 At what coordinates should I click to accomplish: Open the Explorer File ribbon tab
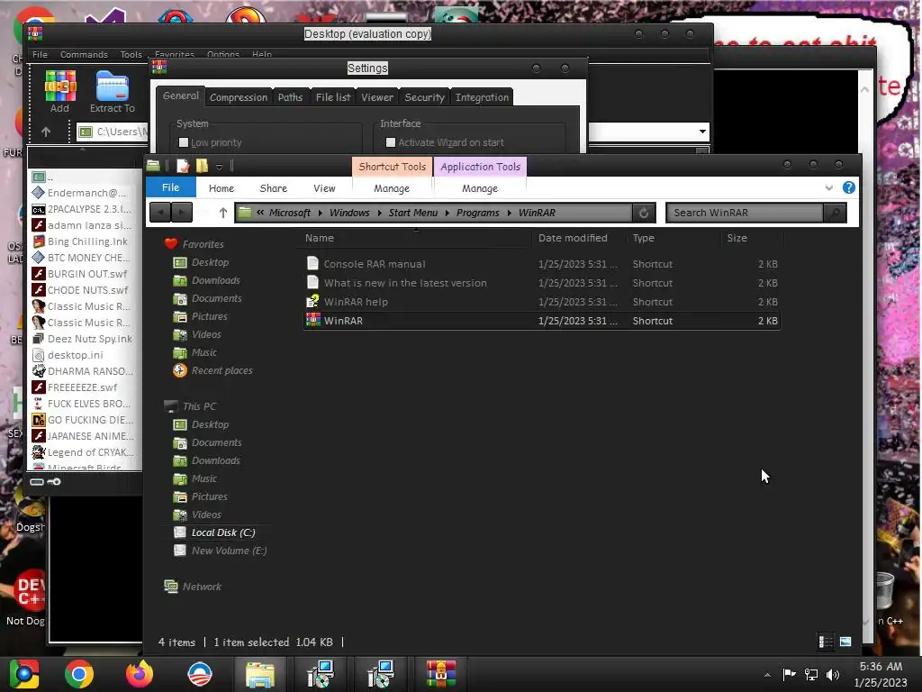click(x=170, y=187)
